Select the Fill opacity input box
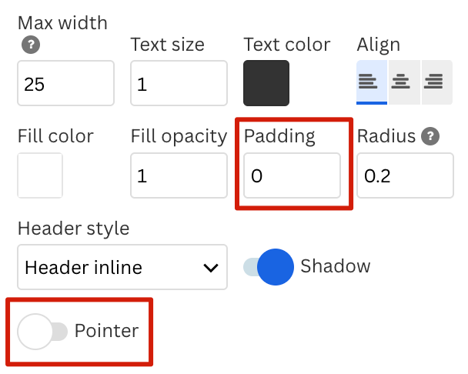Viewport: 468px width, 374px height. coord(179,176)
